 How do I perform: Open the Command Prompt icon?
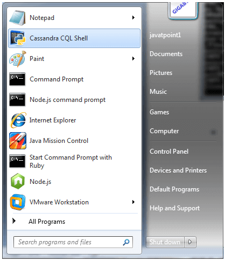pos(17,79)
